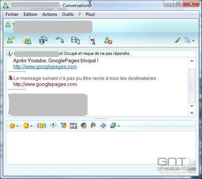Click the 'Après Youtube, GooglePages bloqué !' message
The height and width of the screenshot is (179, 202).
point(56,60)
